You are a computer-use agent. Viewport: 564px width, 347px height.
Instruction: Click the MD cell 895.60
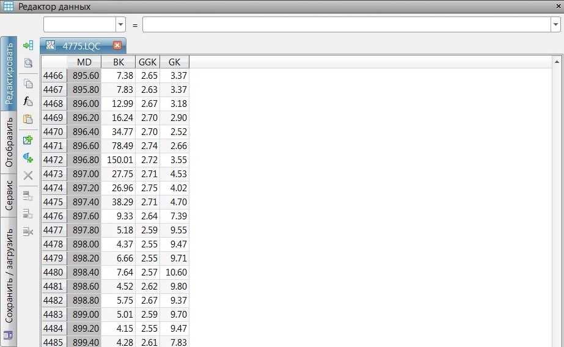pyautogui.click(x=84, y=76)
